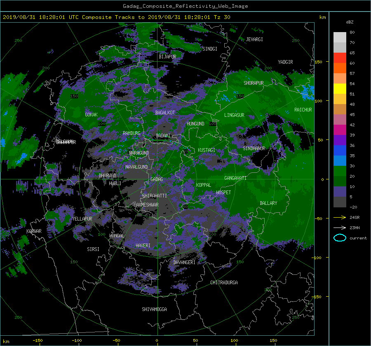Click the 80 value in dBZ legend
The width and height of the screenshot is (371, 346).
[352, 33]
